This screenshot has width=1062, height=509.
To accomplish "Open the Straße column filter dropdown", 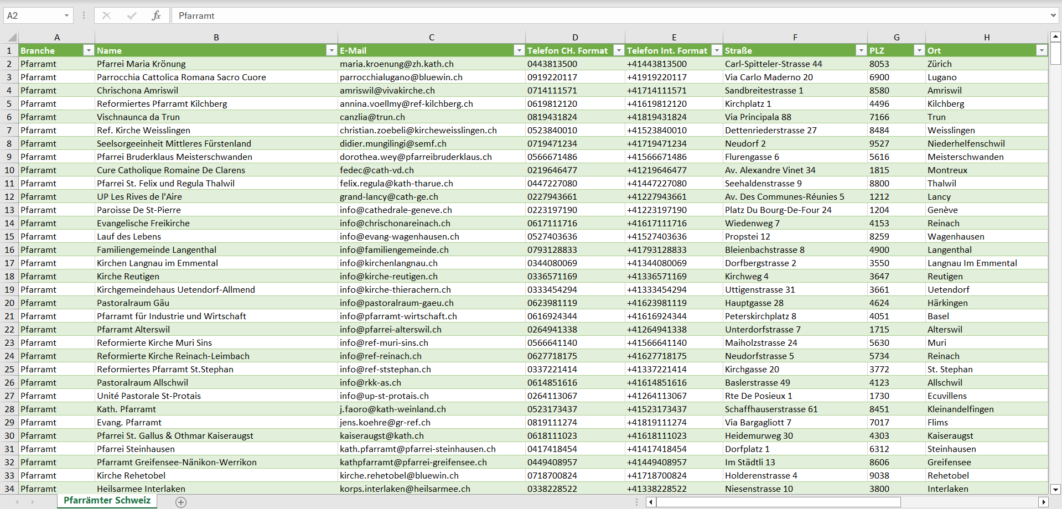I will 861,50.
